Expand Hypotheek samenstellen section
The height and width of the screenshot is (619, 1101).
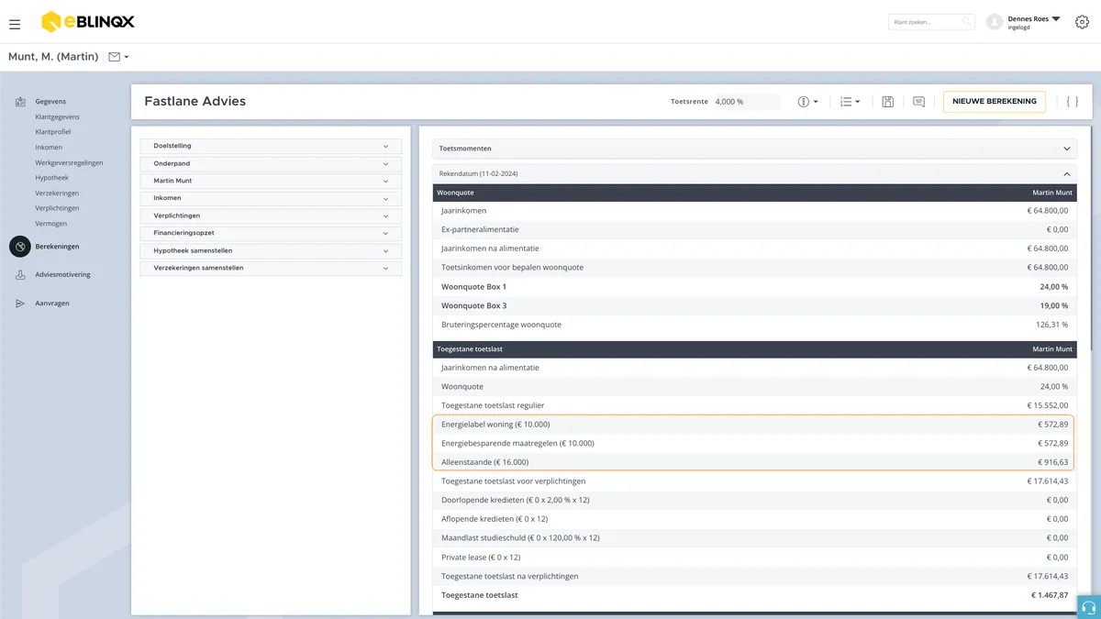pos(271,250)
